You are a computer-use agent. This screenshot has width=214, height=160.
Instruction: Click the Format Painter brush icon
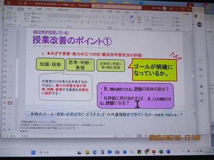[x=15, y=21]
